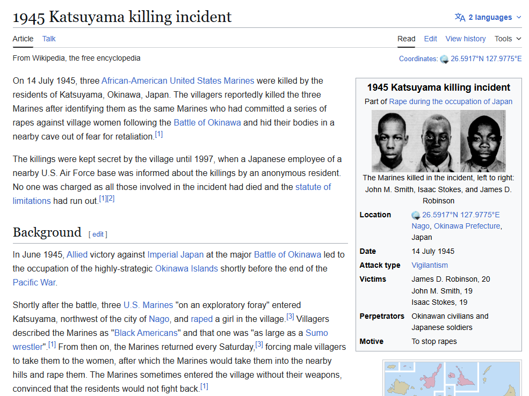The height and width of the screenshot is (396, 529).
Task: Click the translate languages icon
Action: coord(460,17)
